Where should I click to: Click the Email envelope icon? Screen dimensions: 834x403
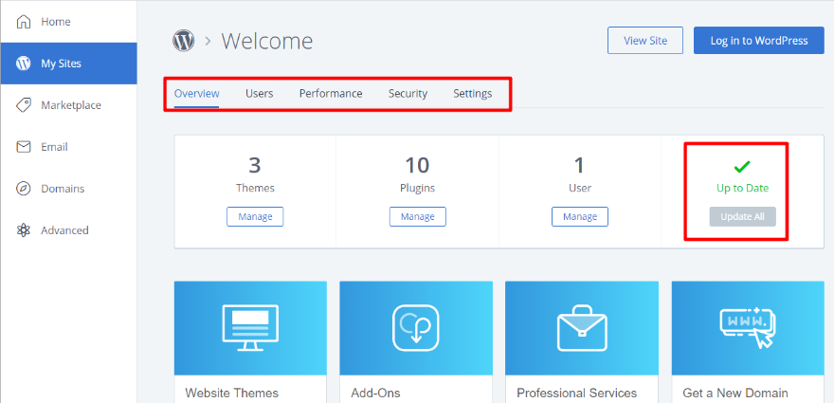pos(24,147)
